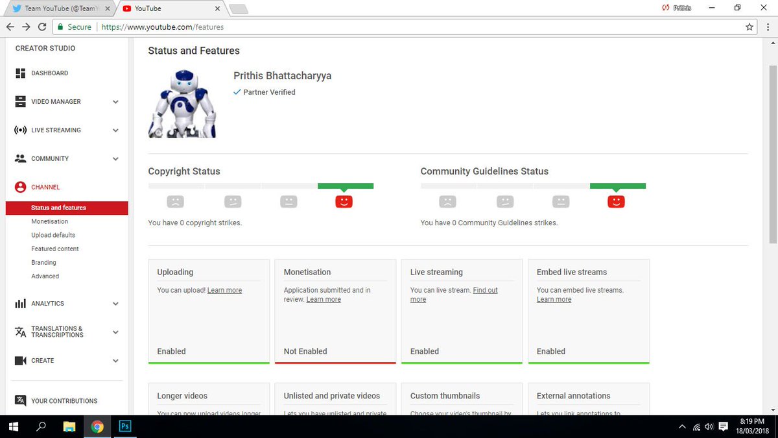Click the External annotations card title
Screen dimensions: 778x438
click(574, 396)
